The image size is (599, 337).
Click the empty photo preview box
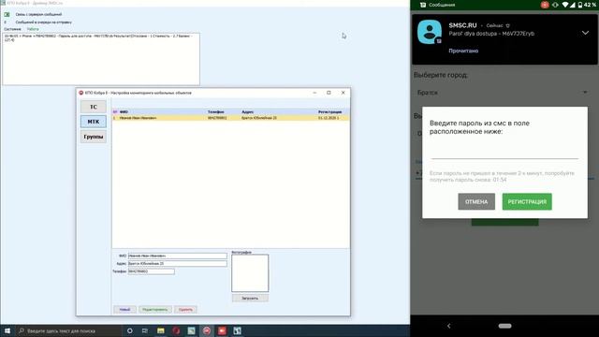pos(250,272)
